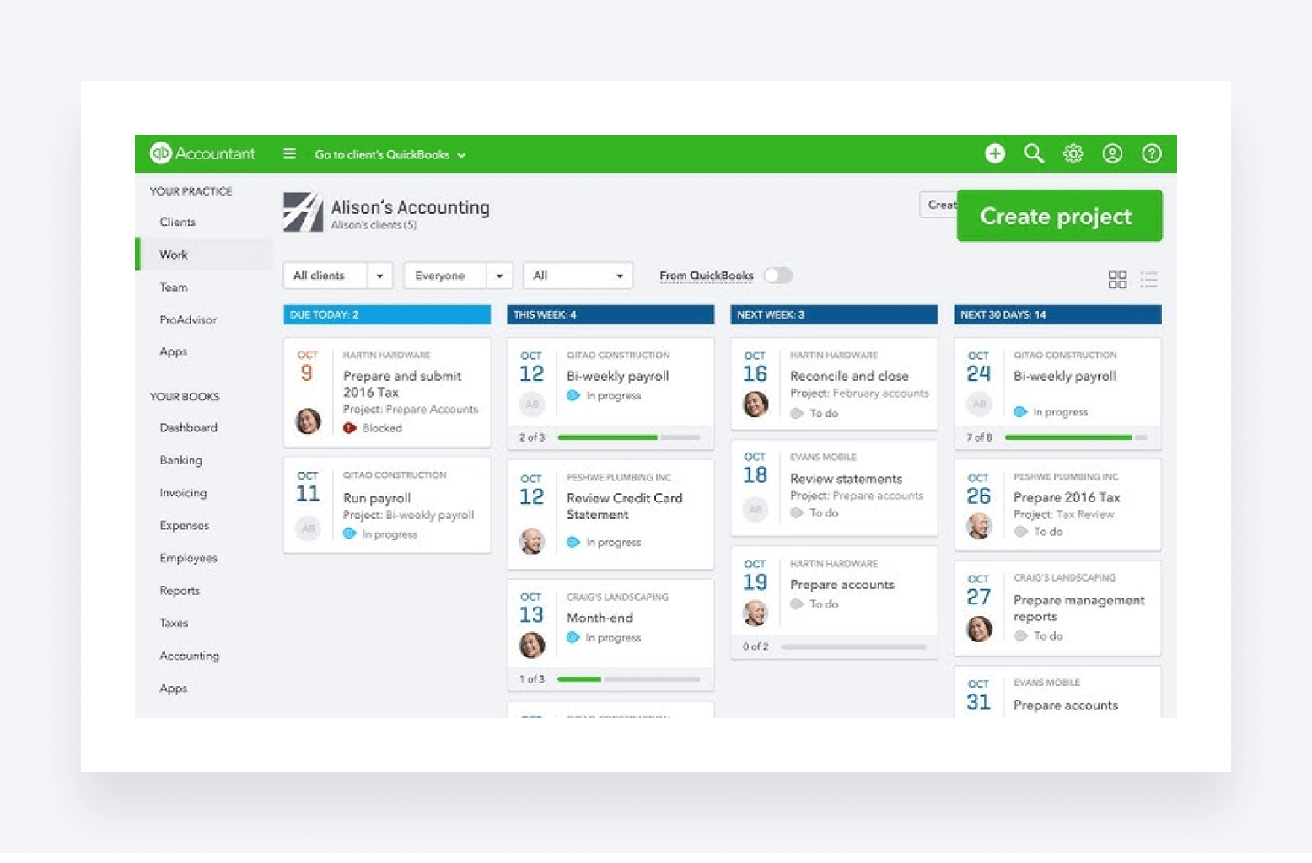Open Clients in Your Practice menu
The width and height of the screenshot is (1312, 863).
tap(177, 222)
